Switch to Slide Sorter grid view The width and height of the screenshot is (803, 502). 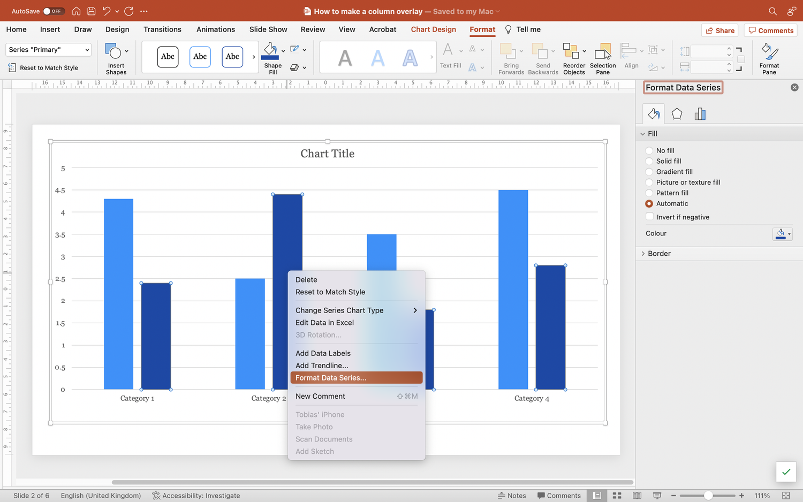click(x=617, y=496)
